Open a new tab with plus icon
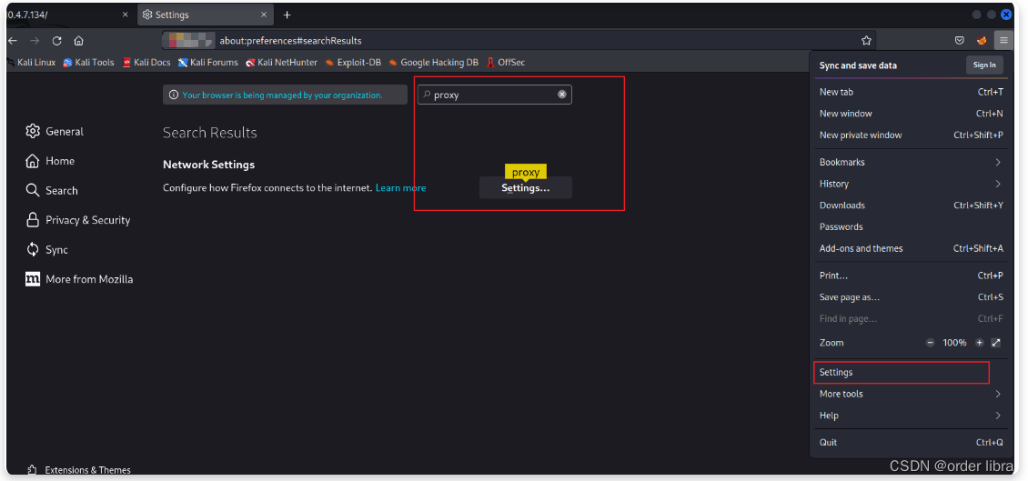 coord(287,15)
